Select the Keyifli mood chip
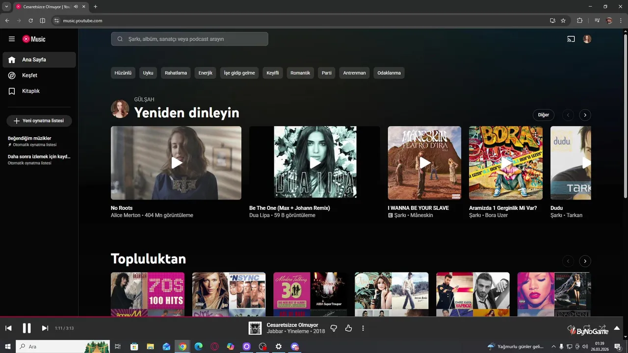 coord(273,73)
